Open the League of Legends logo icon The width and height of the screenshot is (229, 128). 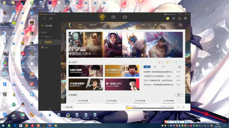[x=70, y=25]
